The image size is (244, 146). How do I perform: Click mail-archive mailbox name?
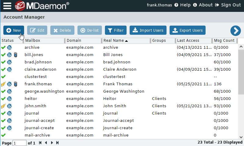point(37,135)
